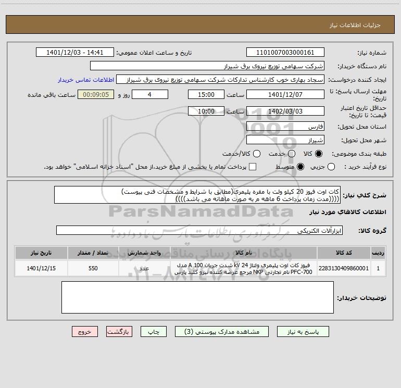
Task: Open اطلاعات تماس خریدار link
Action: tap(86, 80)
